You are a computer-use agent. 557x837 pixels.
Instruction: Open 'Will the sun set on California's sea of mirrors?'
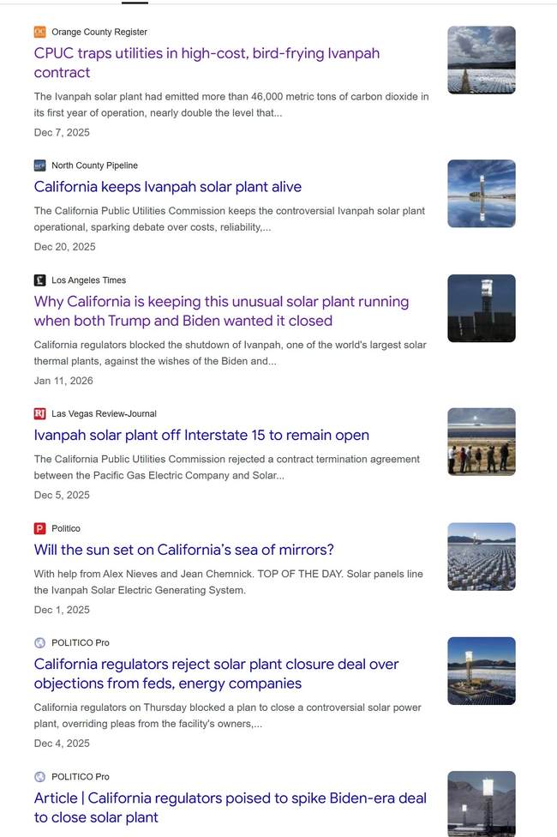(183, 550)
